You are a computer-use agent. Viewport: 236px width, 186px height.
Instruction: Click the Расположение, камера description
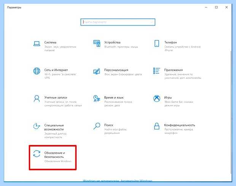point(179,131)
